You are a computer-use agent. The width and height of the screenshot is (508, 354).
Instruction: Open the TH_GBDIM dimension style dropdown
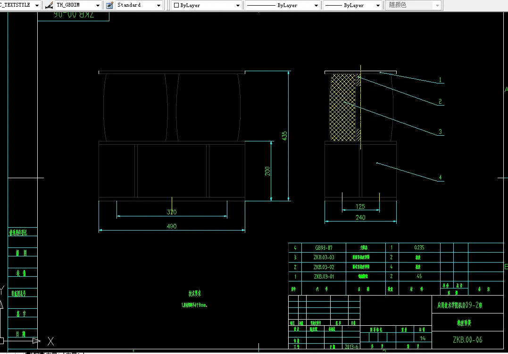[x=98, y=6]
